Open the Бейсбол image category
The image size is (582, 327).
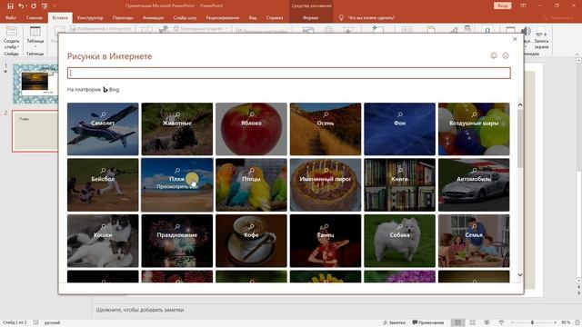[103, 185]
